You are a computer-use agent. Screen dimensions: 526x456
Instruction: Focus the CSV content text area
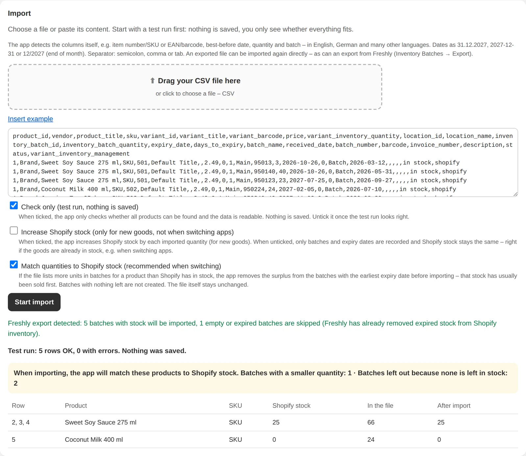click(x=263, y=162)
